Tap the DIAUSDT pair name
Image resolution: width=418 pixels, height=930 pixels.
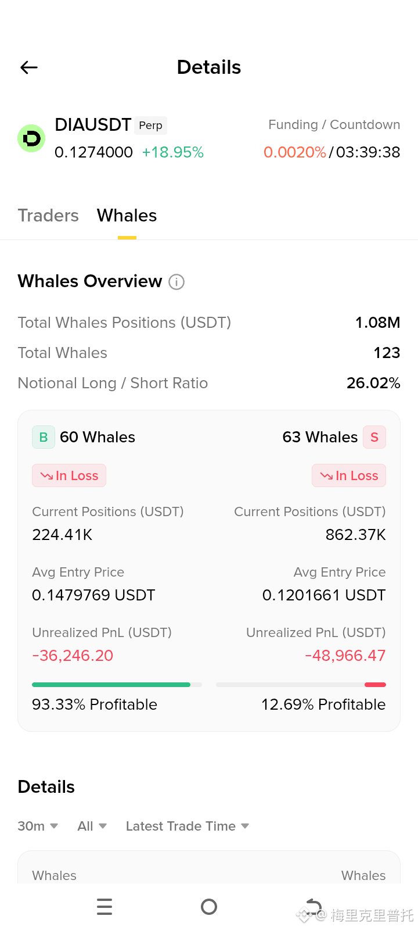93,125
